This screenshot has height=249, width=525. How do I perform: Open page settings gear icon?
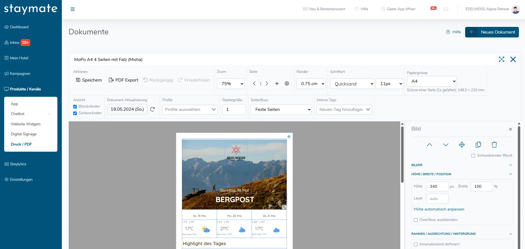(287, 83)
